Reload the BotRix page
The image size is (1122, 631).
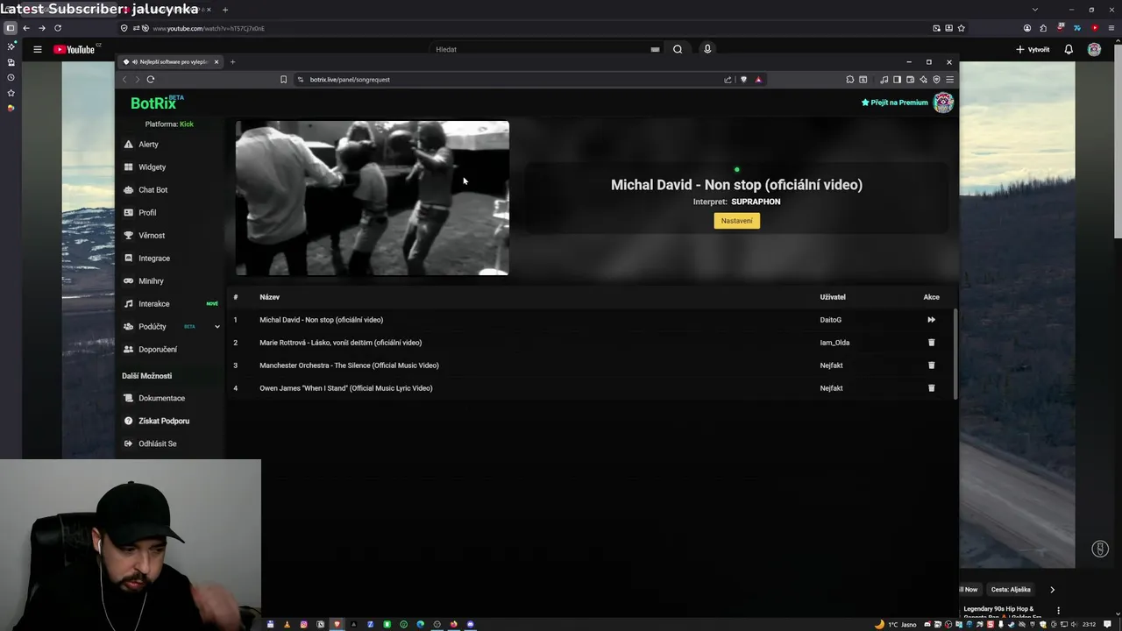click(151, 80)
